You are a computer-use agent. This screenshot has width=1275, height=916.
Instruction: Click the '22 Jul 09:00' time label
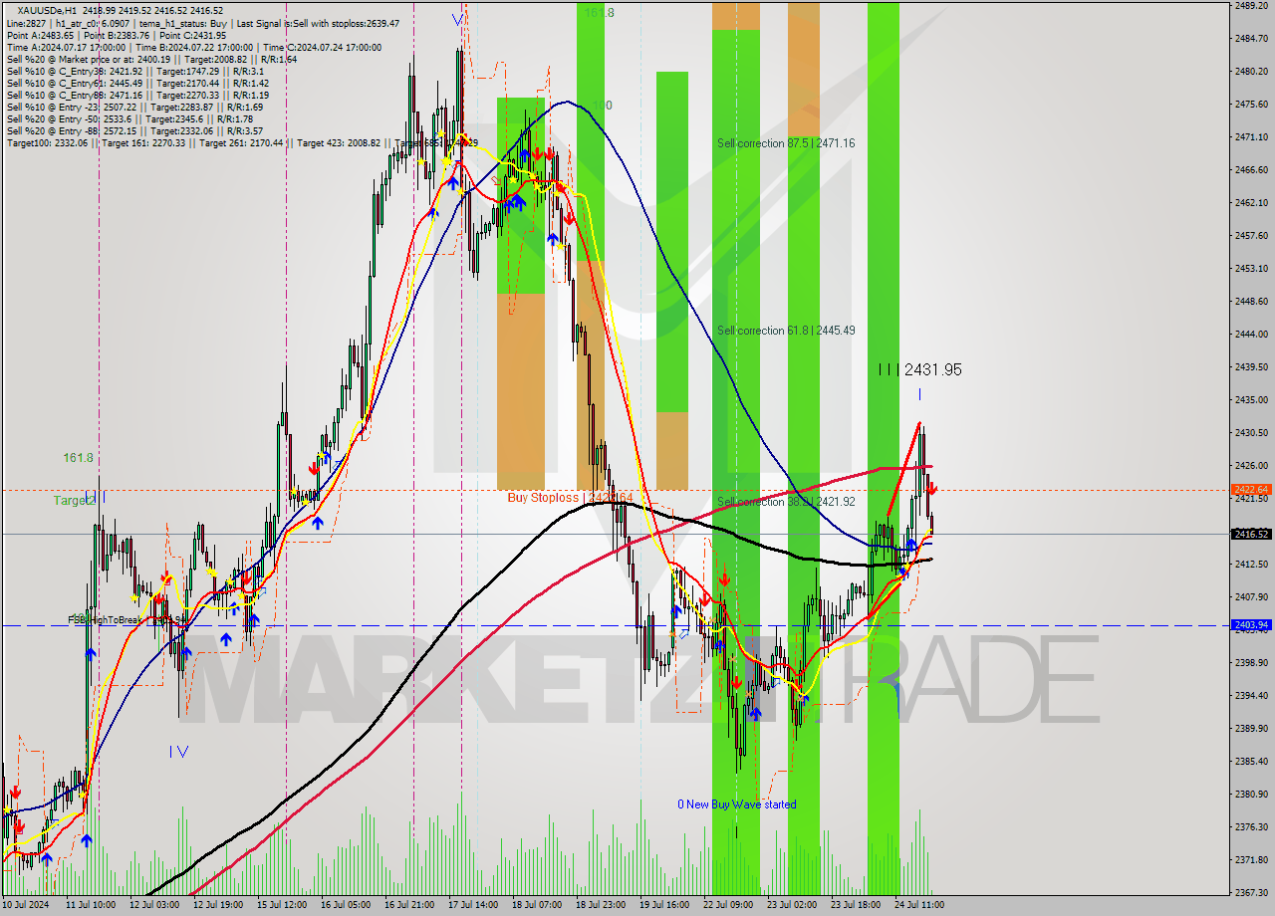click(728, 905)
